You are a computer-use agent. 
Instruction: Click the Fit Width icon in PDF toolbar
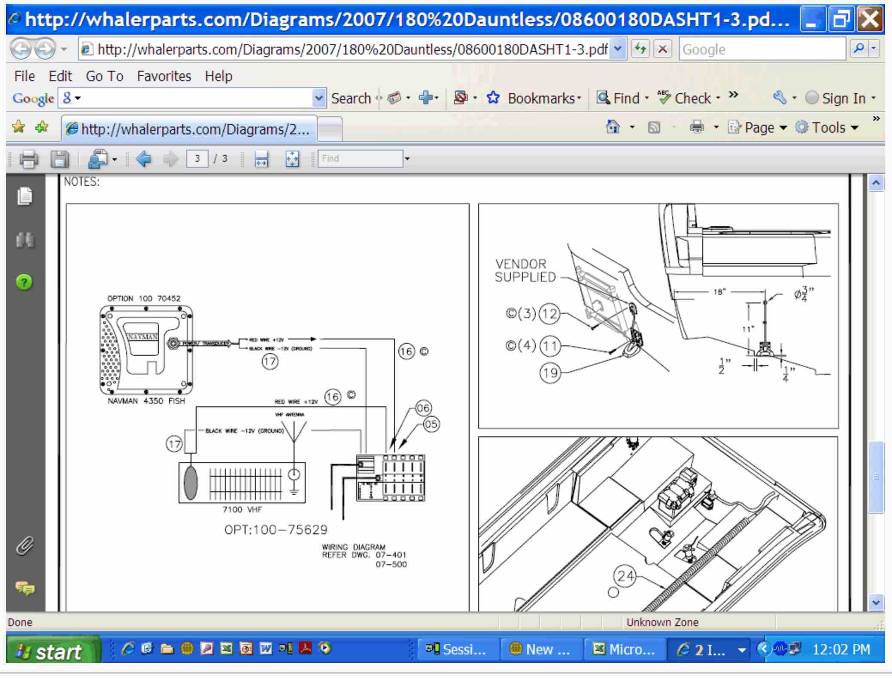pos(261,159)
